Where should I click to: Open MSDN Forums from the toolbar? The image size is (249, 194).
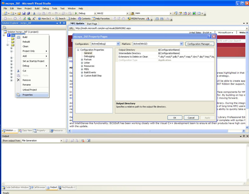coord(136,18)
